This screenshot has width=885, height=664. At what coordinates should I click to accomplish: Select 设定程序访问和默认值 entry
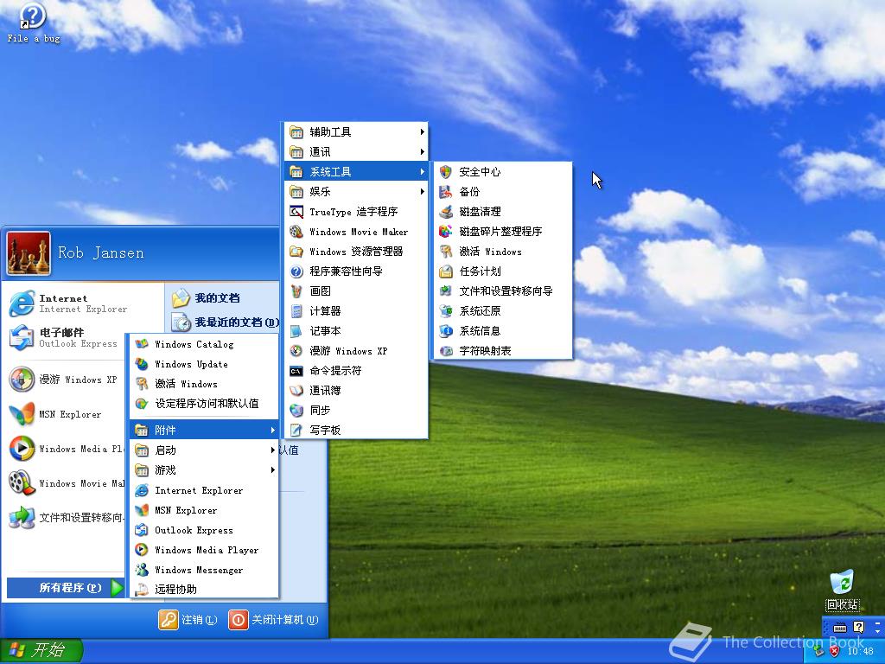click(204, 404)
